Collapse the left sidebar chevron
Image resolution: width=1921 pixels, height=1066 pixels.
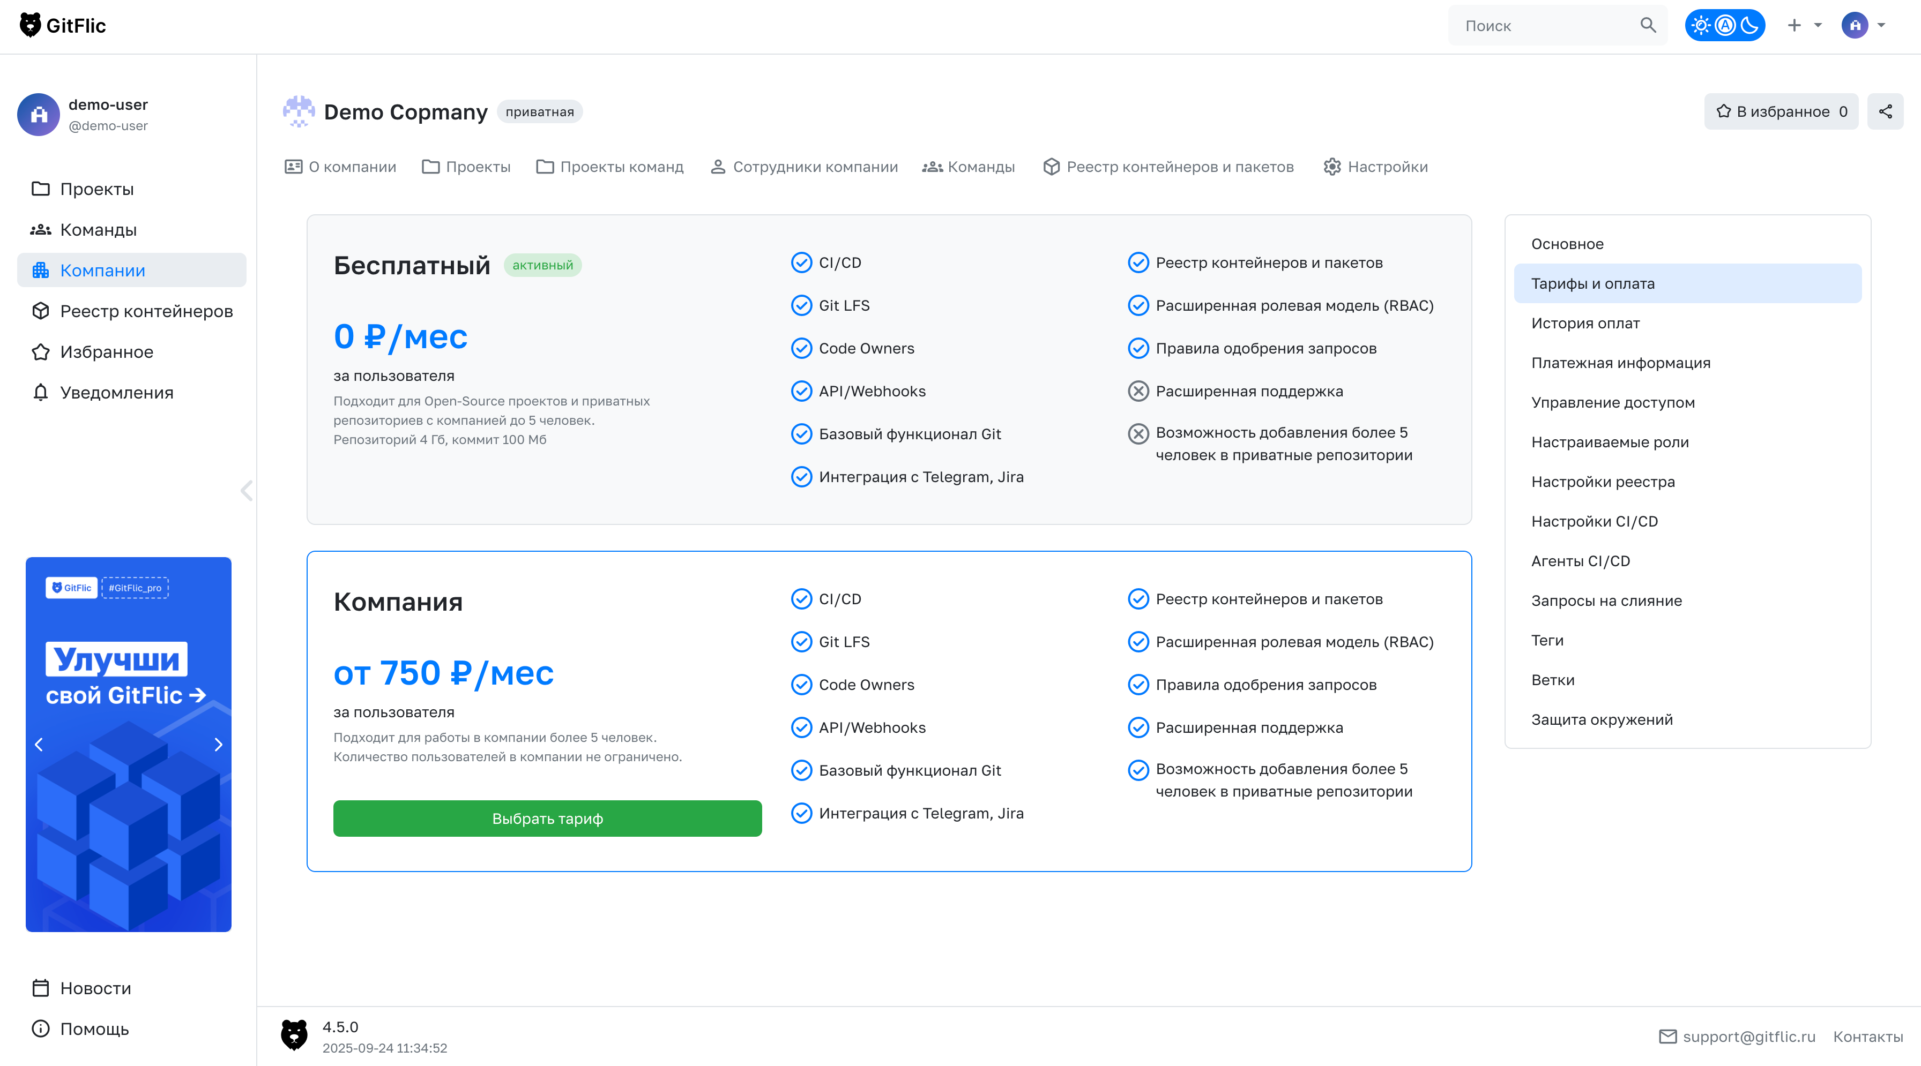247,491
